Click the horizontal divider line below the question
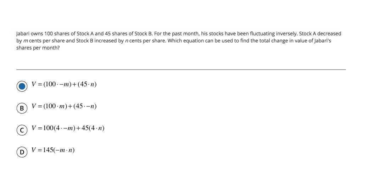 181,70
